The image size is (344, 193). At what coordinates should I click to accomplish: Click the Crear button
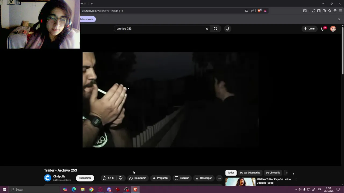pyautogui.click(x=309, y=29)
